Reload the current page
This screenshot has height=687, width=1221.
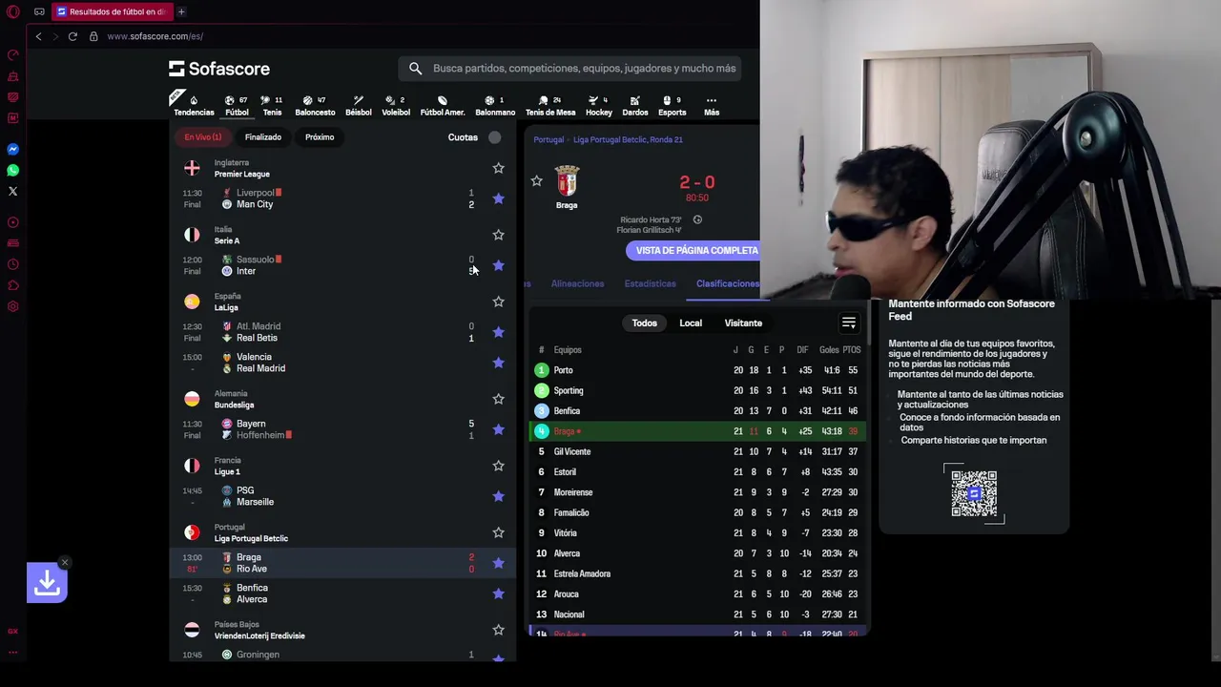72,36
